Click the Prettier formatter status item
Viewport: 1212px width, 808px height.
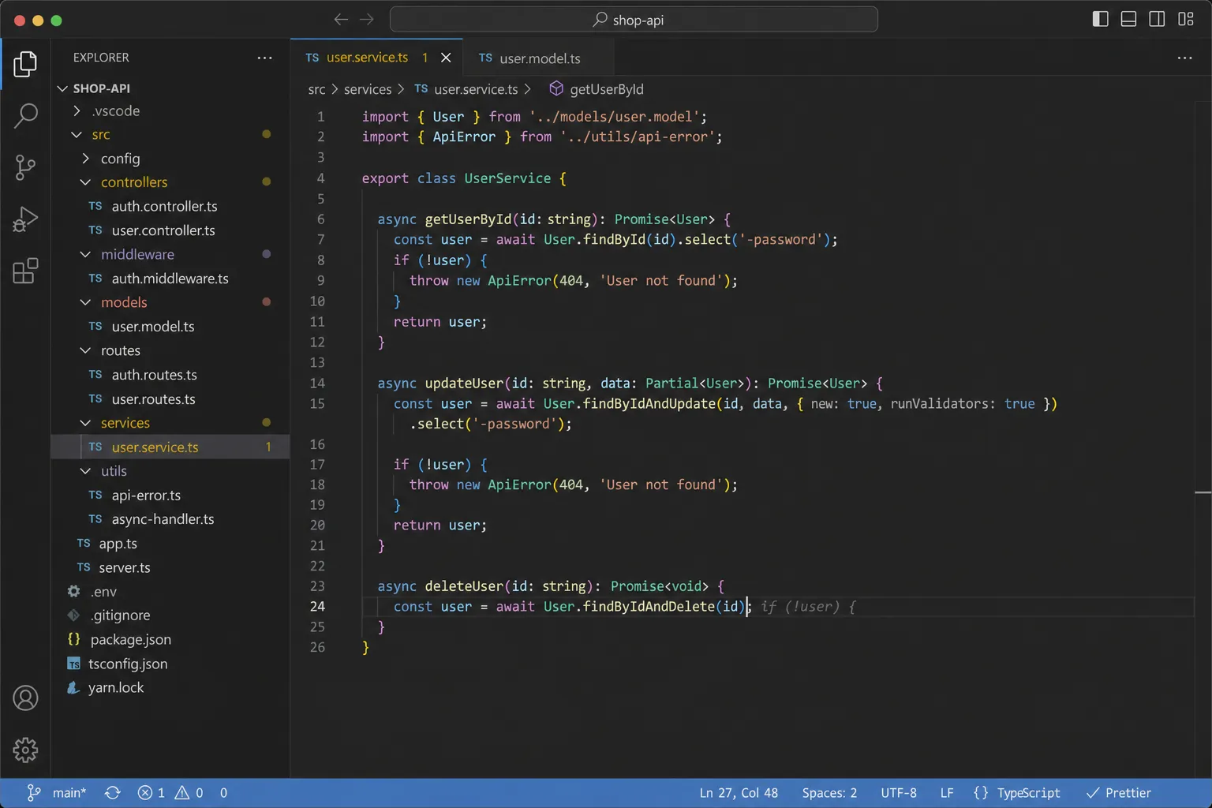[1118, 793]
